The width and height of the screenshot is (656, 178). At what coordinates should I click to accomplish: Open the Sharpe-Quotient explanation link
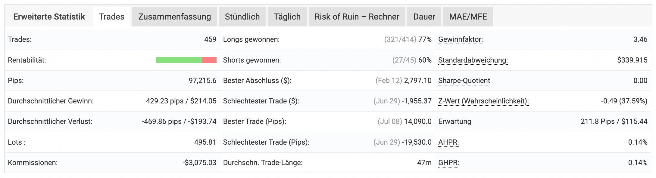[x=464, y=81]
